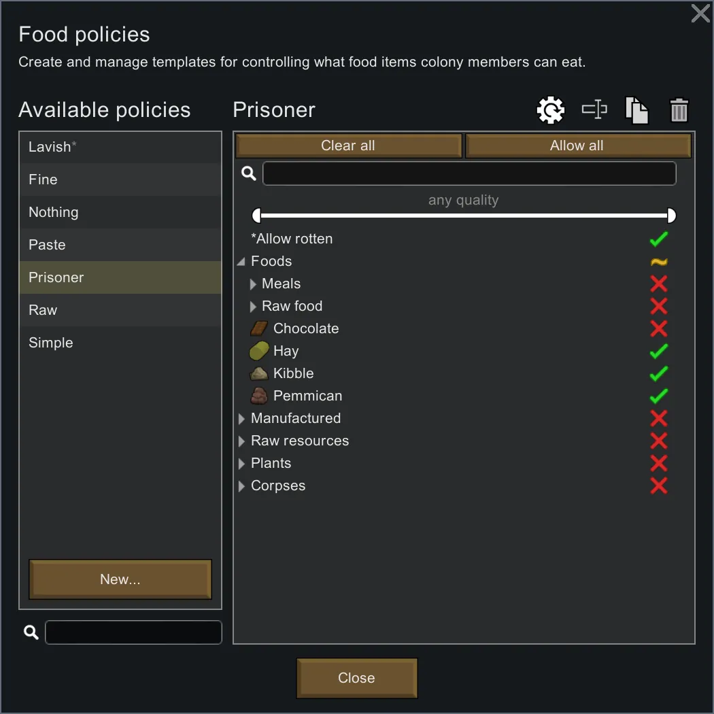The image size is (714, 714).
Task: Click the Kibble item icon
Action: 259,373
